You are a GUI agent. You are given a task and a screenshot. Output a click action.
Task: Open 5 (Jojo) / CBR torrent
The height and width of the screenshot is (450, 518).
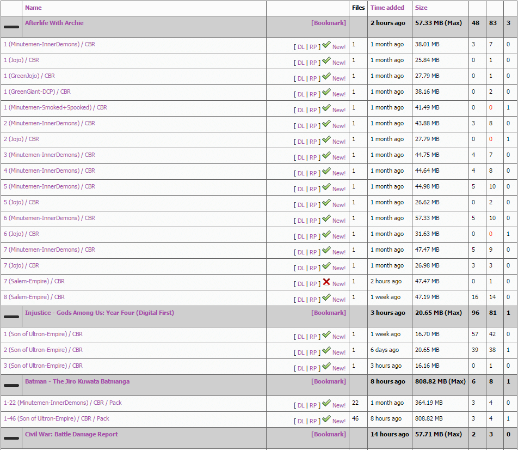pyautogui.click(x=21, y=202)
